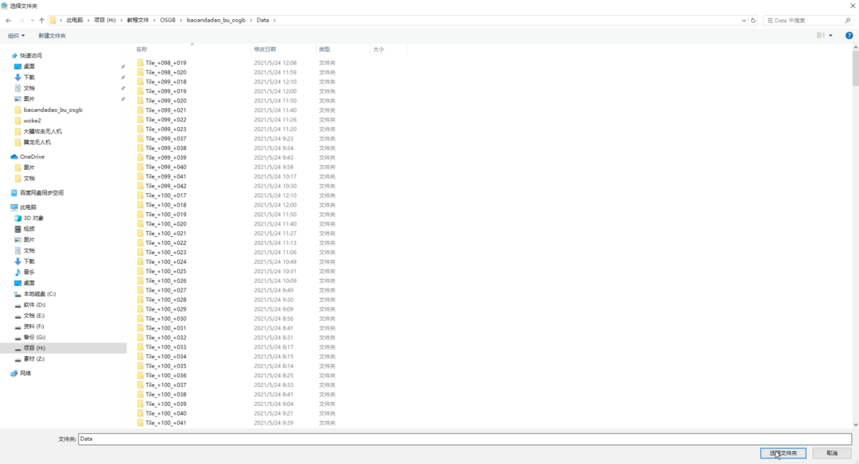Click 取消 button

click(x=832, y=453)
